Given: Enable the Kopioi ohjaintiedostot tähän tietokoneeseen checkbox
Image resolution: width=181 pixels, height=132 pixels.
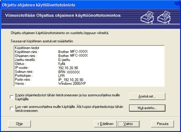Looking at the screenshot, I should [x=12, y=97].
